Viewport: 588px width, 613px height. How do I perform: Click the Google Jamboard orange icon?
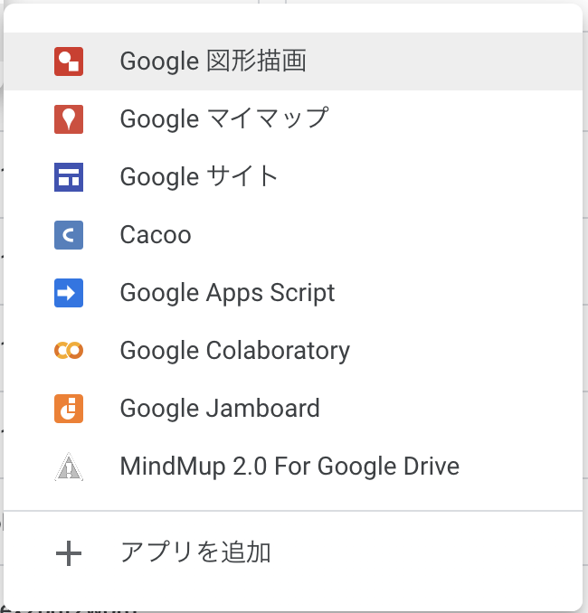point(69,409)
